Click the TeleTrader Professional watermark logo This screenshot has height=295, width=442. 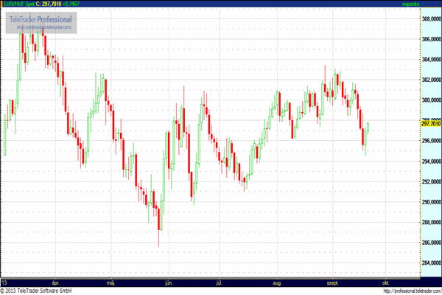coord(41,18)
